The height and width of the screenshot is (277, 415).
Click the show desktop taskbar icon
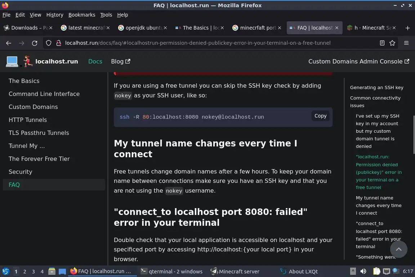point(62,272)
